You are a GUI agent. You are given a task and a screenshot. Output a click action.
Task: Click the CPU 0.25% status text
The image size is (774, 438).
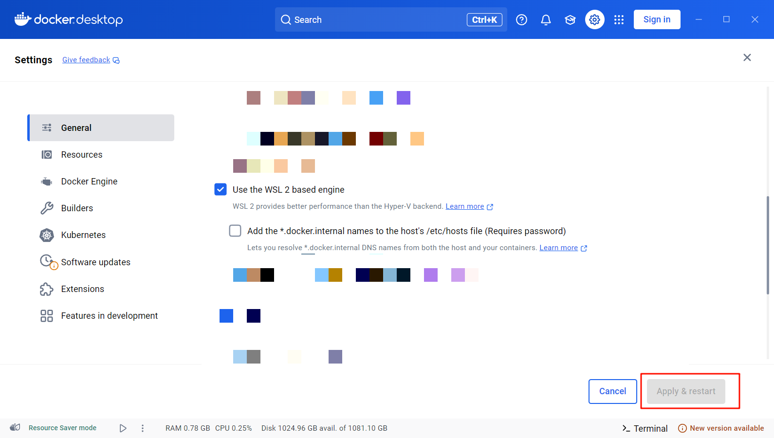click(234, 428)
